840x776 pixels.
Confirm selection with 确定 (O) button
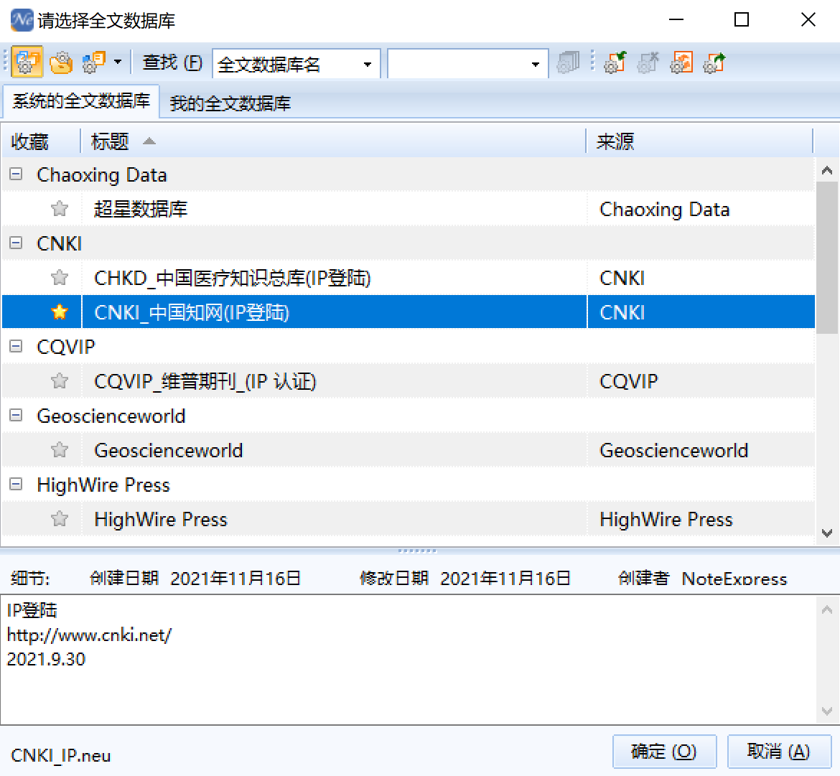(x=664, y=752)
